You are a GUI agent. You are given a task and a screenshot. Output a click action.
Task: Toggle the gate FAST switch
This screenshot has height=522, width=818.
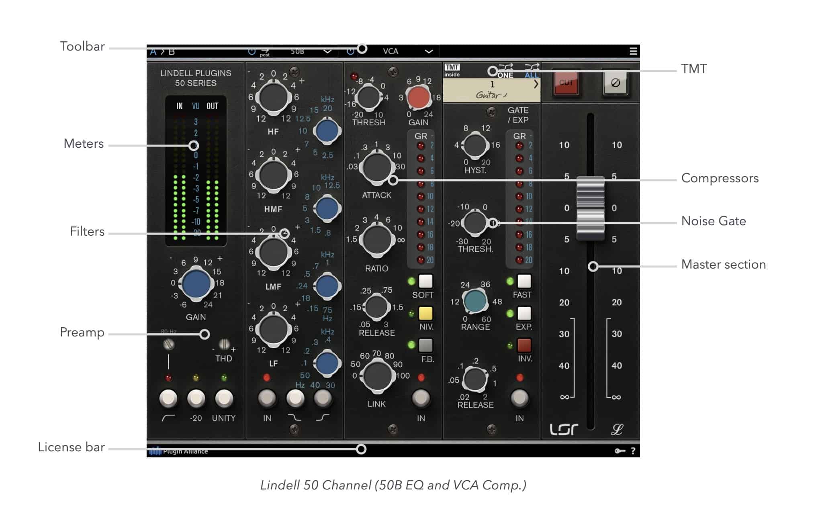point(524,281)
